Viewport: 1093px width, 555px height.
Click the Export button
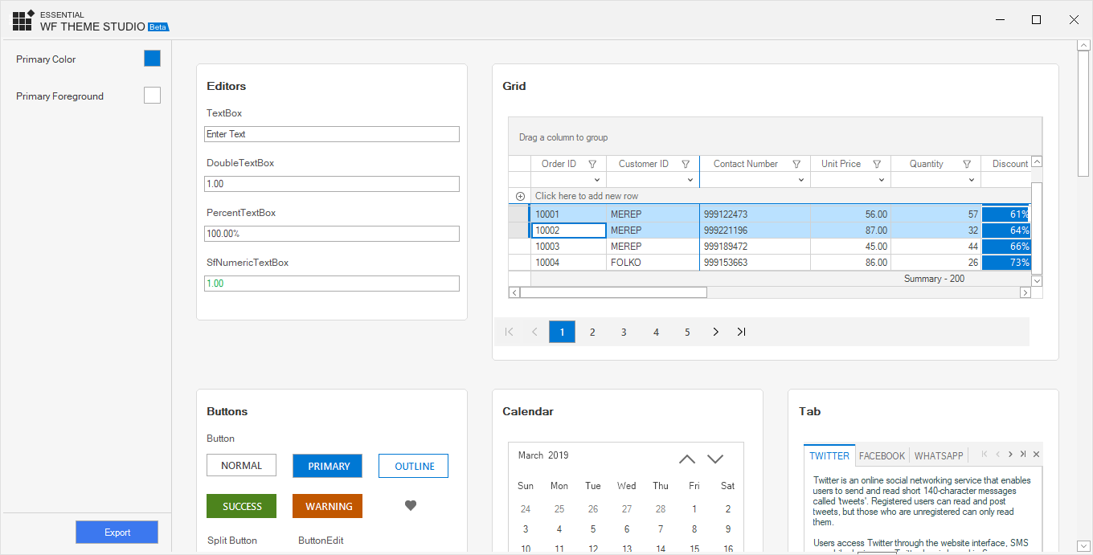coord(117,533)
